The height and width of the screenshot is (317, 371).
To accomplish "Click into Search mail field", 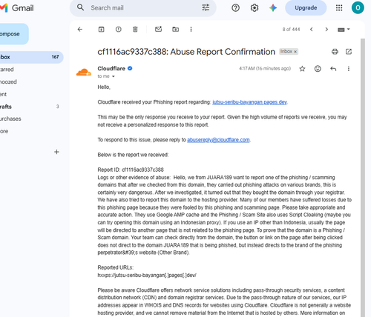I will (143, 8).
